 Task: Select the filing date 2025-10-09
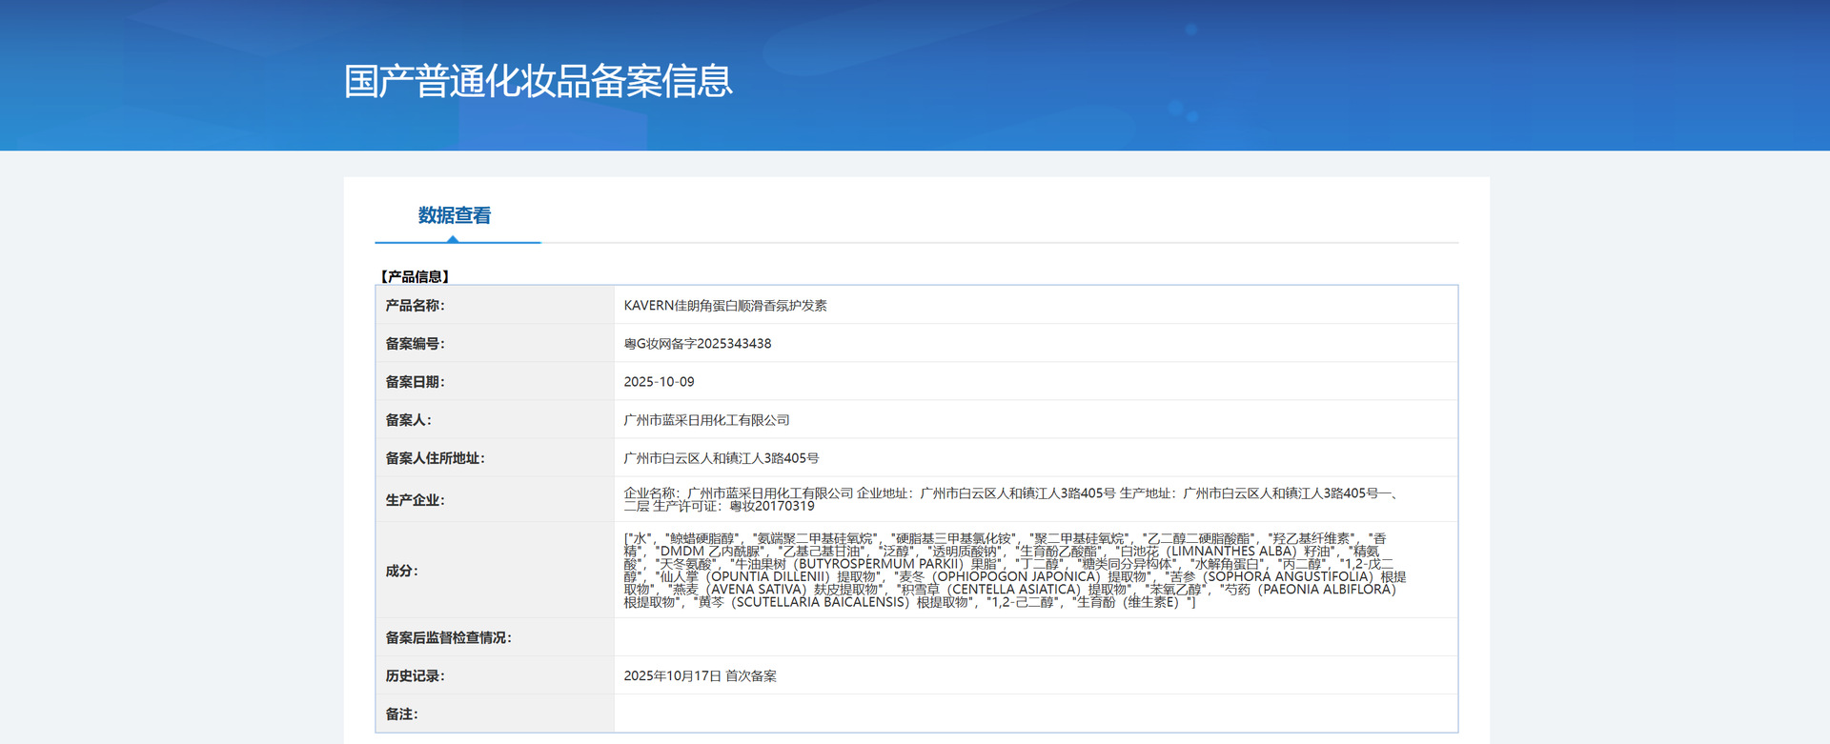[x=659, y=382]
